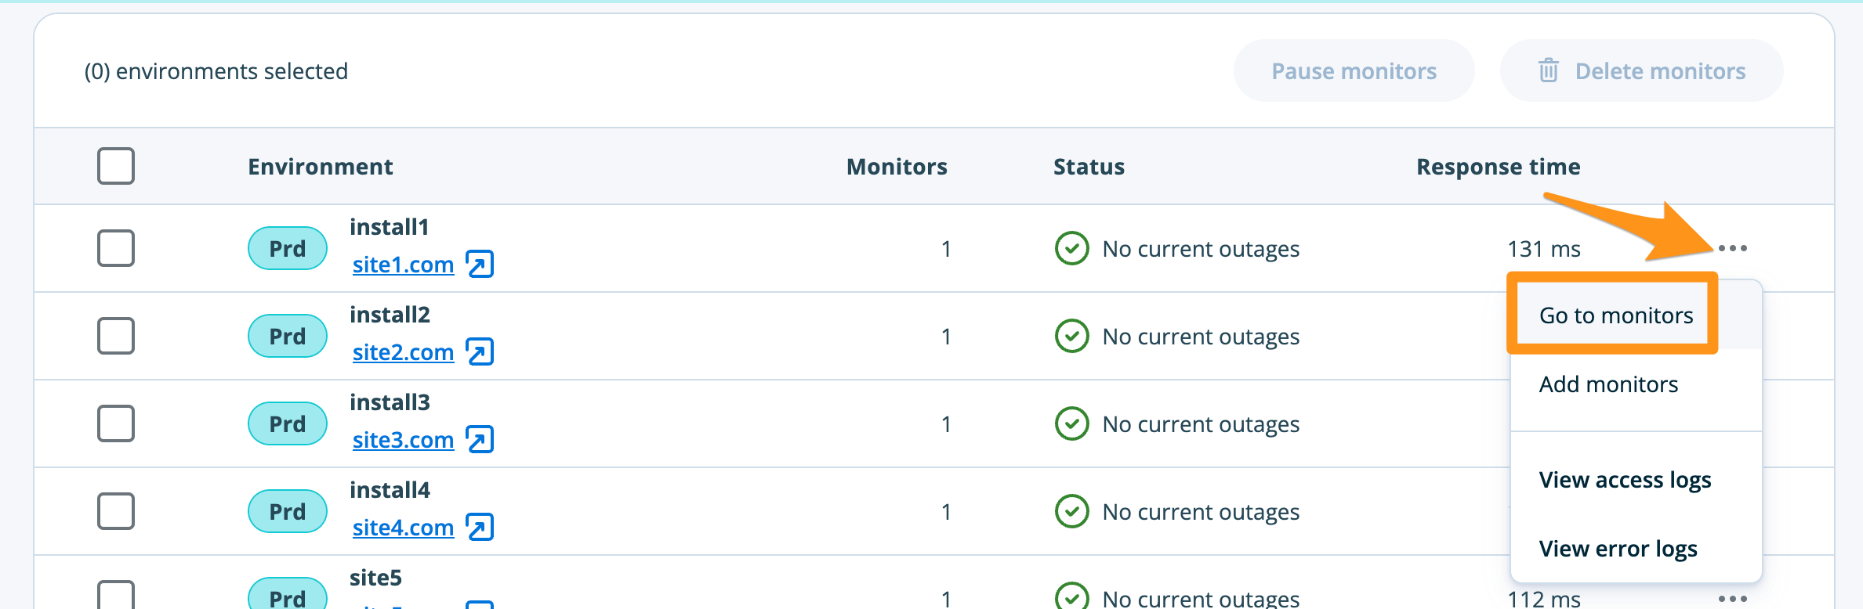This screenshot has width=1863, height=609.
Task: Select View error logs option
Action: [1618, 549]
